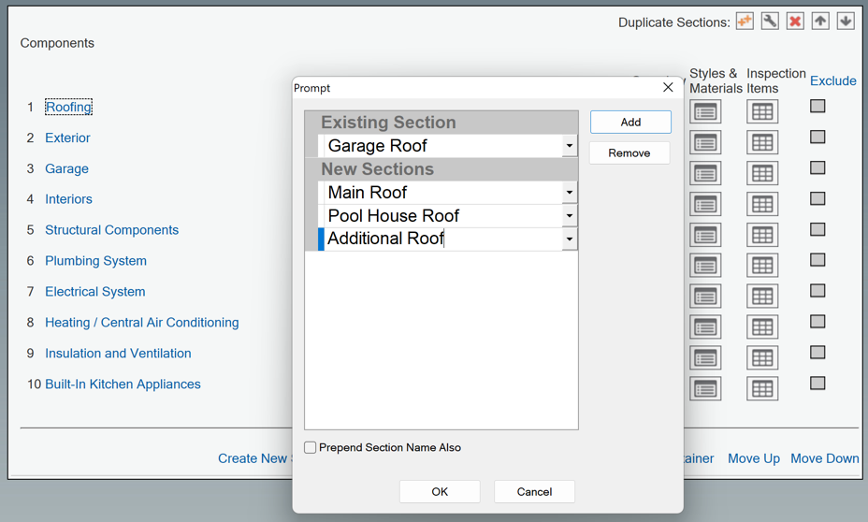Enable Prepend Section Name Also checkbox
The image size is (868, 522).
[311, 448]
